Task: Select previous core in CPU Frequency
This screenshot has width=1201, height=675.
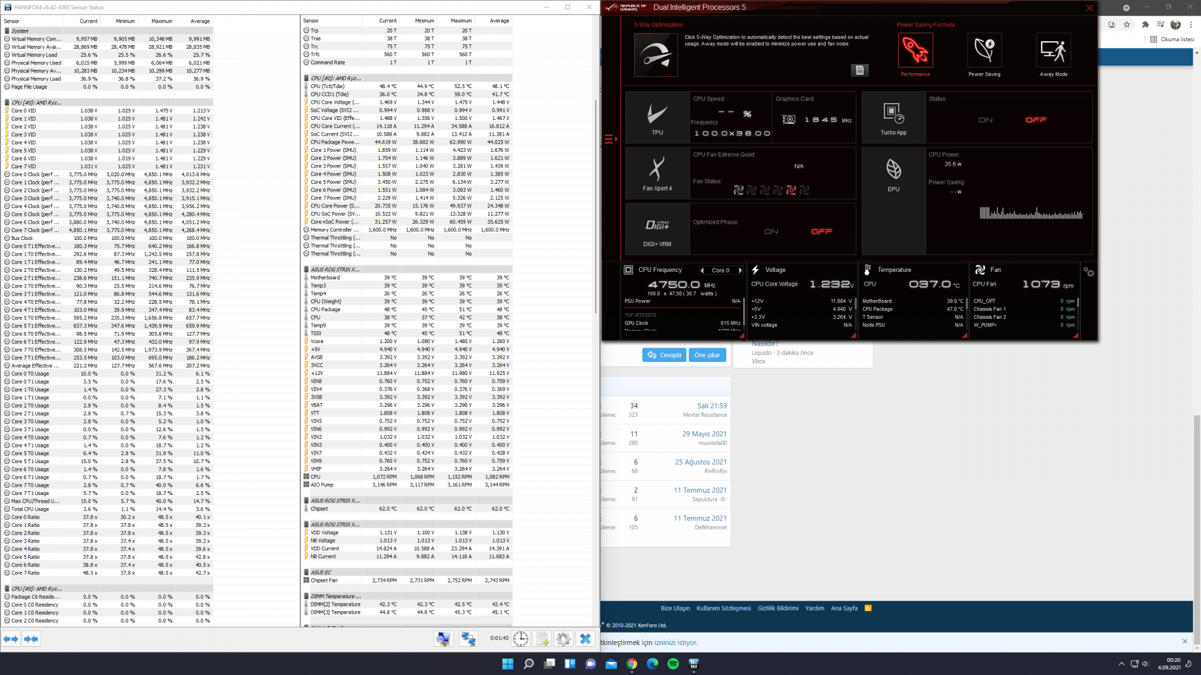Action: (x=702, y=271)
